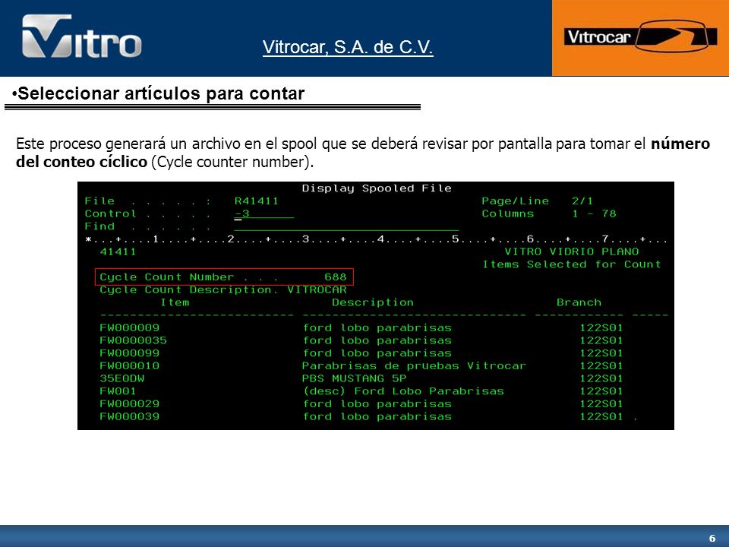Open the Vitrocar, S.A. de C.V. link
729x547 pixels.
point(348,47)
